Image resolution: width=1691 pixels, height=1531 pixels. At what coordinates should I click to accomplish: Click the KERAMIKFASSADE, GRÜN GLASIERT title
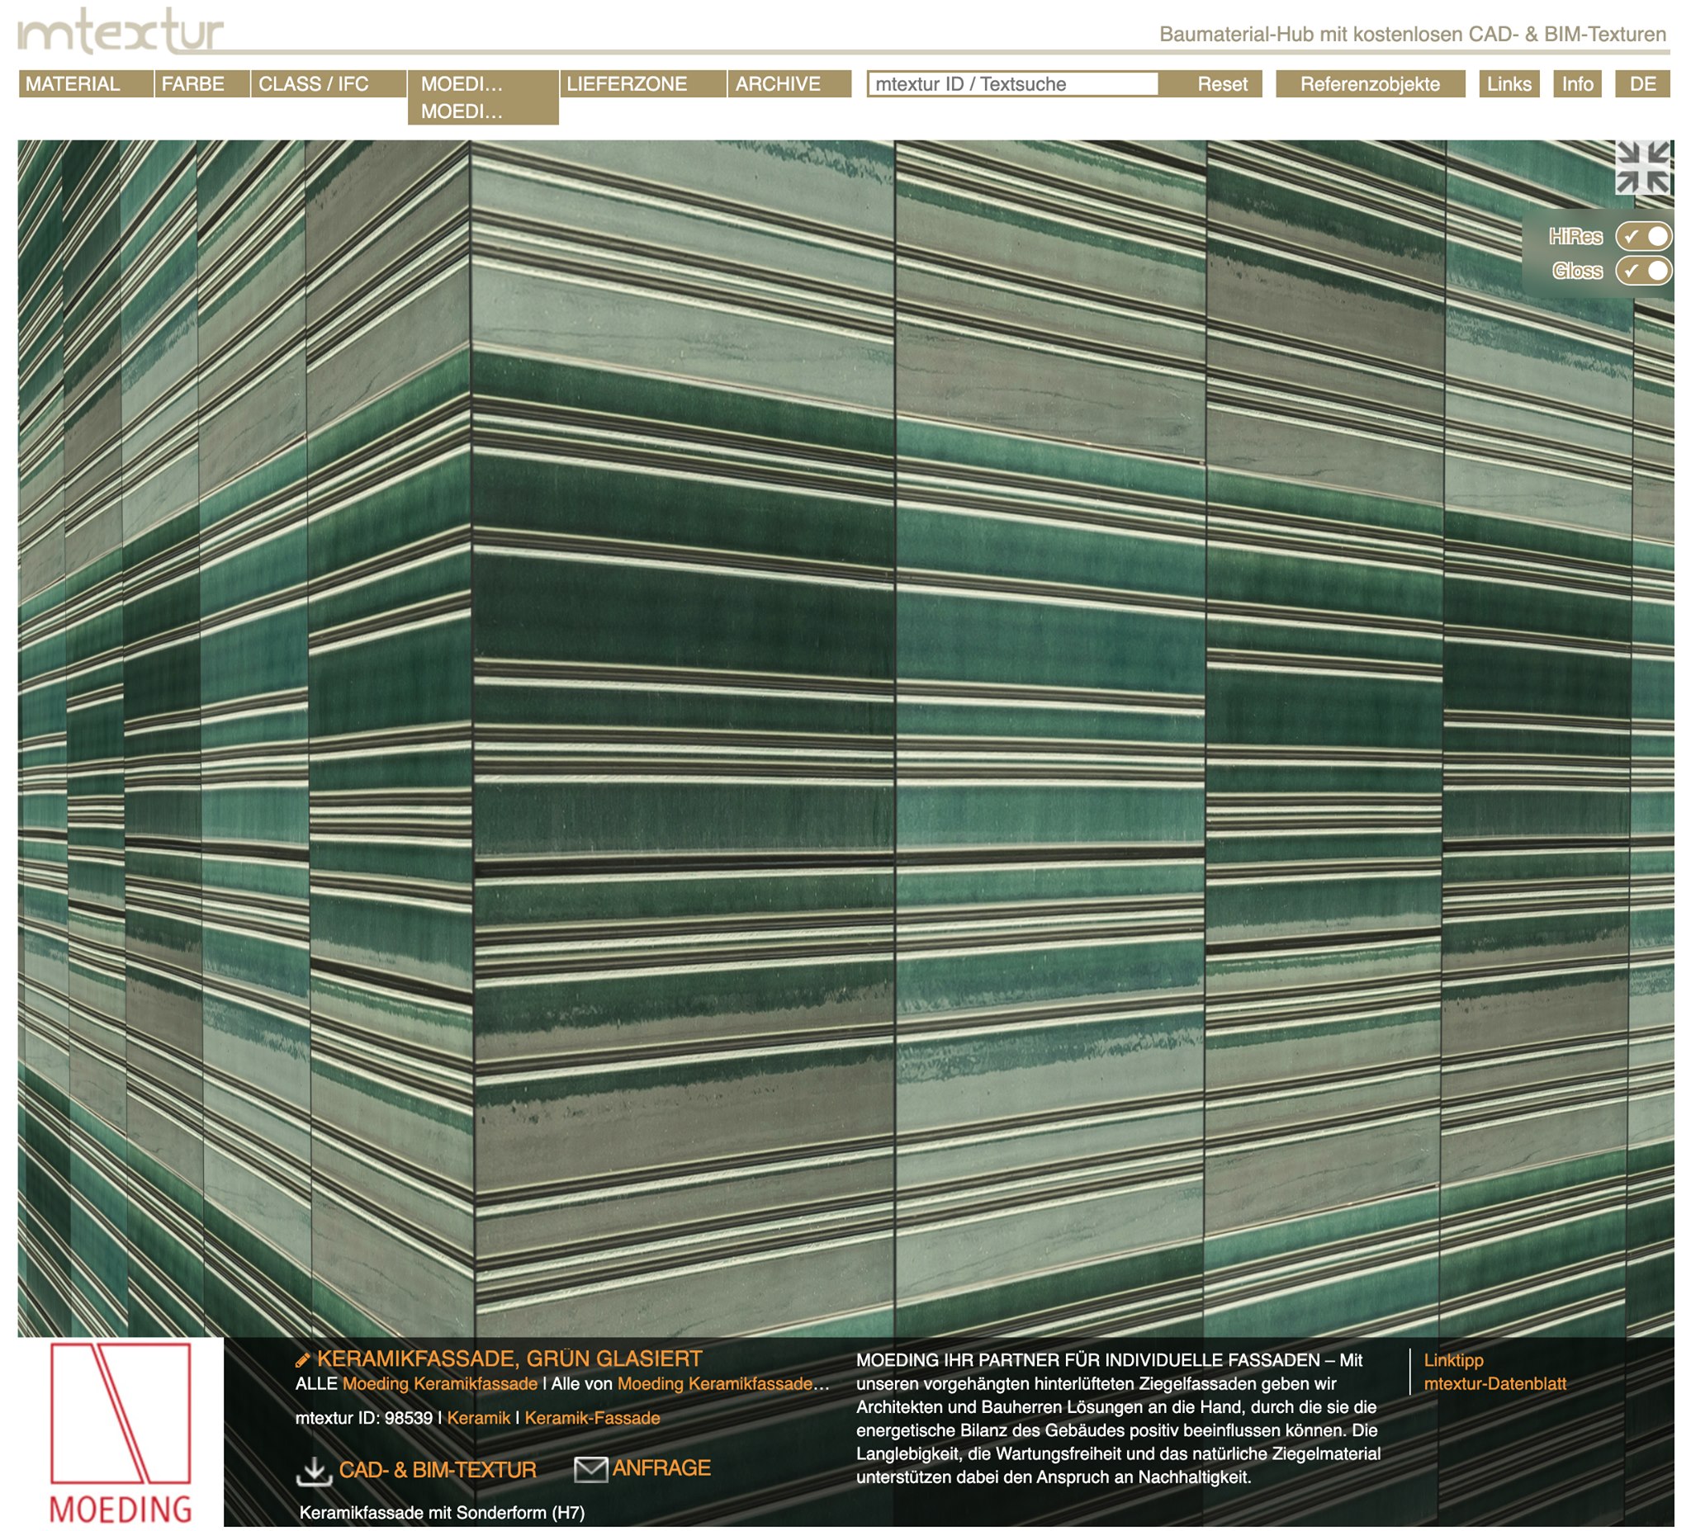tap(509, 1359)
